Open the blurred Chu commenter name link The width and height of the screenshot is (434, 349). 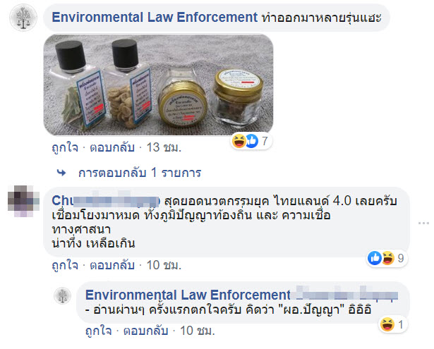[106, 201]
